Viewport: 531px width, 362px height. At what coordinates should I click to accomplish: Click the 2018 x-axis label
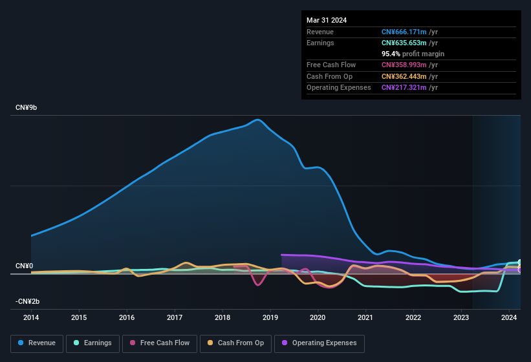222,317
